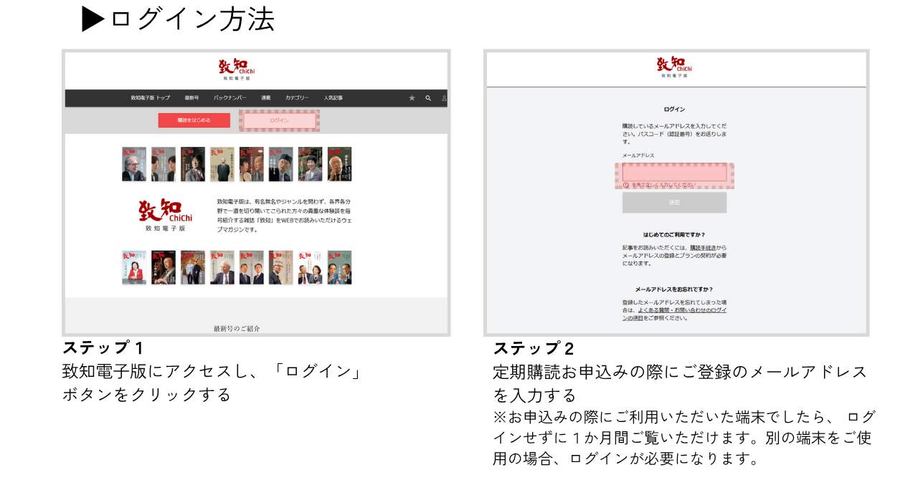Click the メールアドレスをお忘れですか？ heading
The width and height of the screenshot is (918, 480).
[x=674, y=289]
